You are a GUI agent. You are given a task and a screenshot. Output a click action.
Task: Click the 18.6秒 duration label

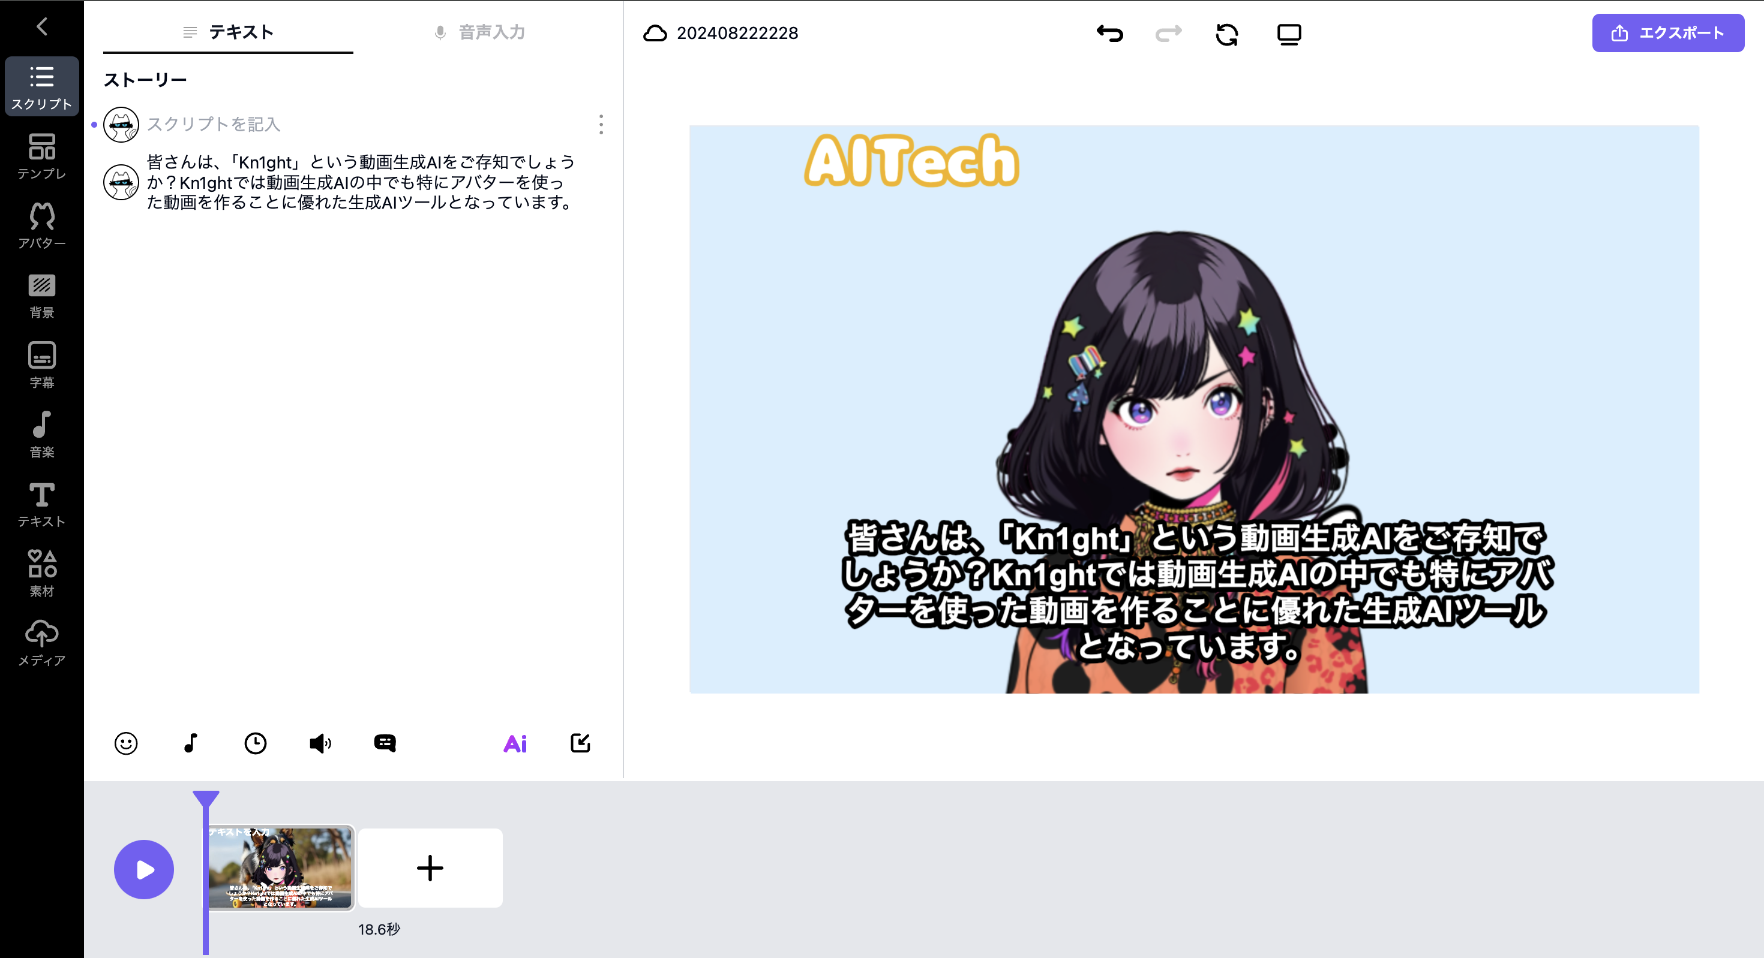(379, 929)
